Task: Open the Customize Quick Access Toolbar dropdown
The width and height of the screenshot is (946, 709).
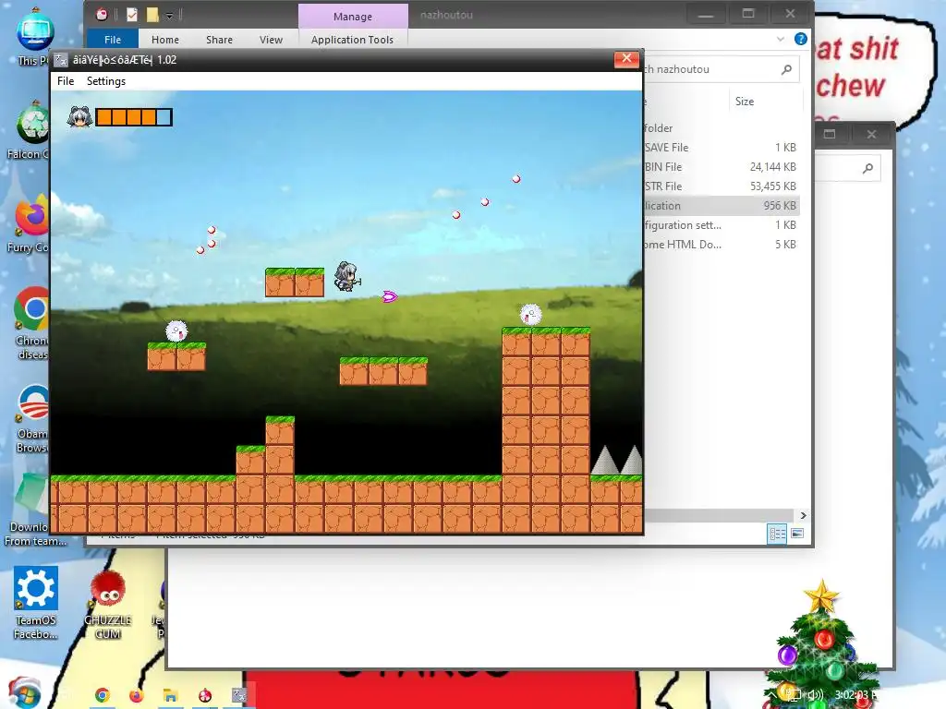Action: (x=170, y=15)
